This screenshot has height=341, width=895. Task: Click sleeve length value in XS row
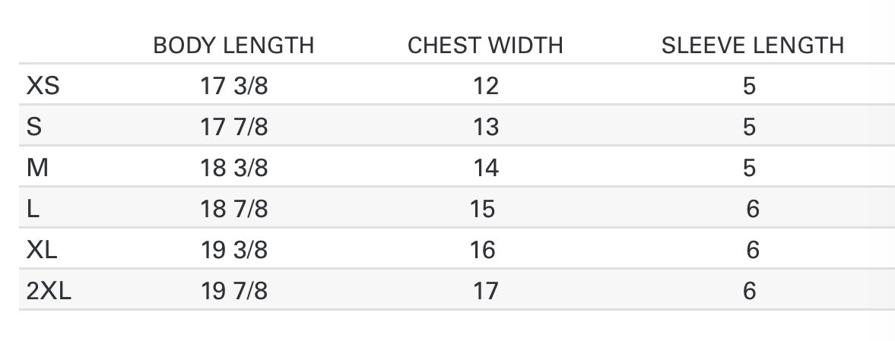750,86
